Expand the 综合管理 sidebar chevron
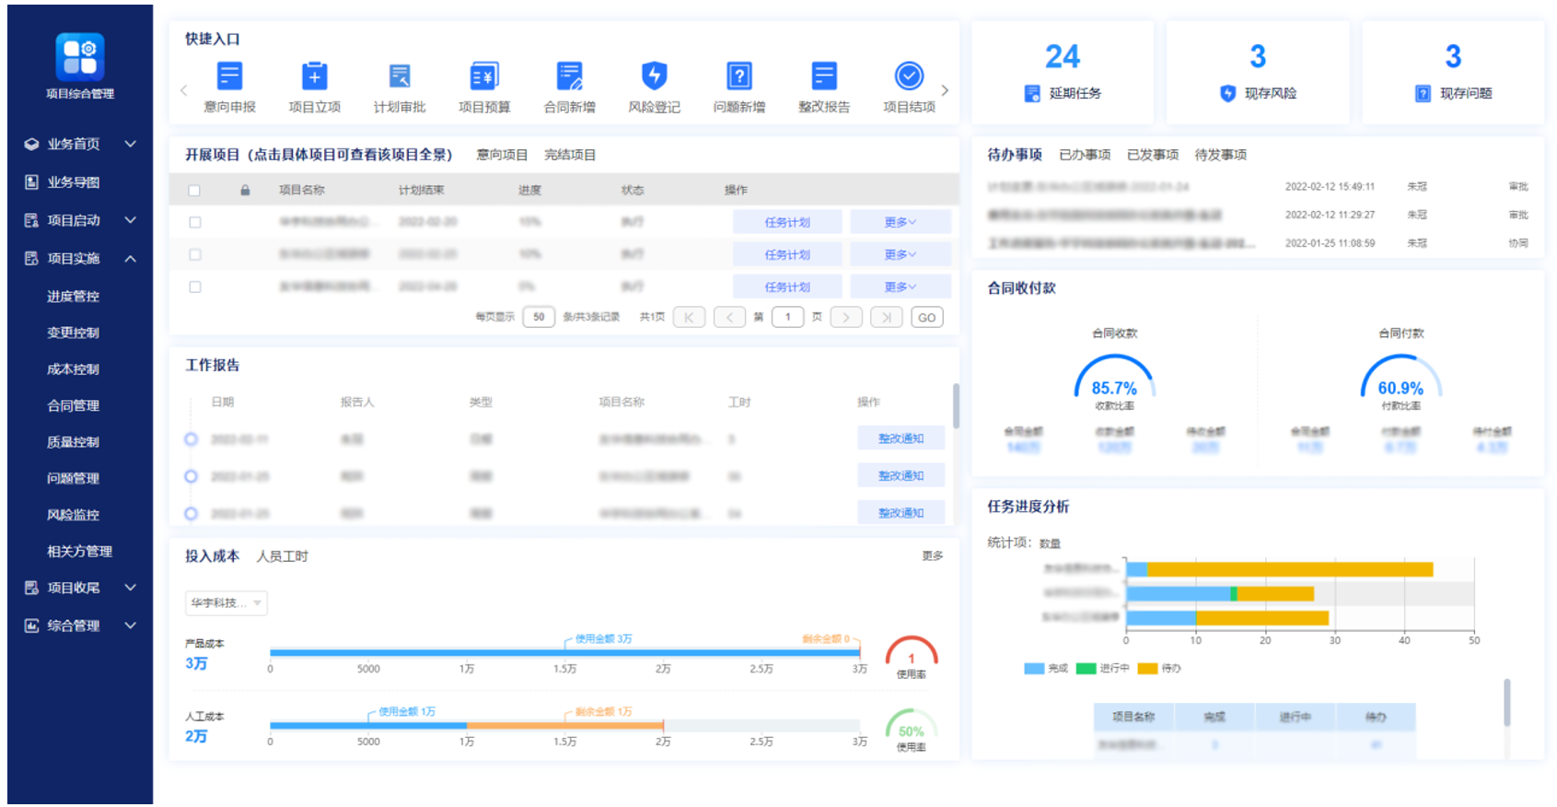The height and width of the screenshot is (807, 1557). point(131,626)
